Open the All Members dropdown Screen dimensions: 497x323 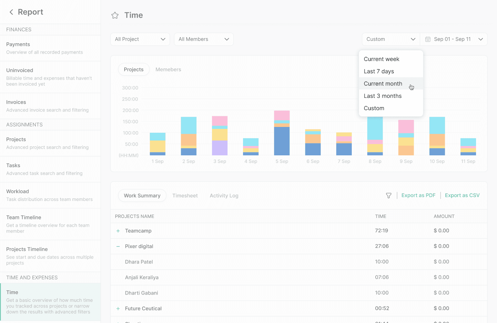(x=204, y=39)
